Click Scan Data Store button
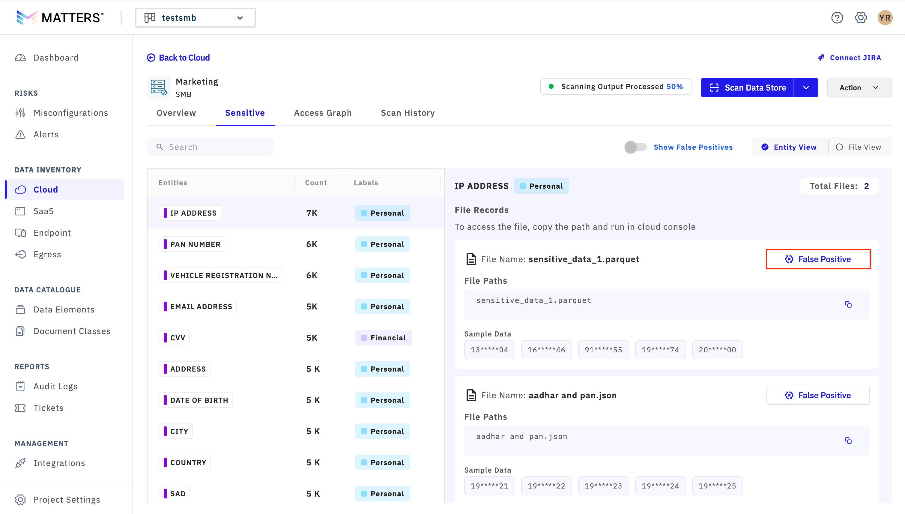 (x=747, y=88)
